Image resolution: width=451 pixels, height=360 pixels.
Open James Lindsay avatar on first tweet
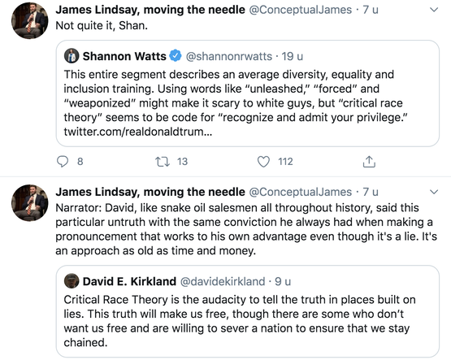tap(29, 20)
